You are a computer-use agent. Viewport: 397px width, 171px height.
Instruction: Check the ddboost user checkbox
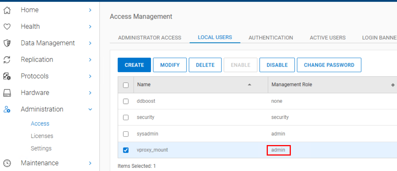tap(126, 101)
